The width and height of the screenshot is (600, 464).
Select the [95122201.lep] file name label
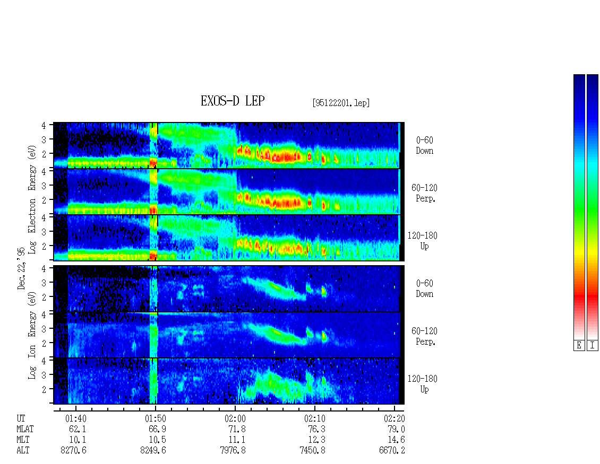pos(341,103)
